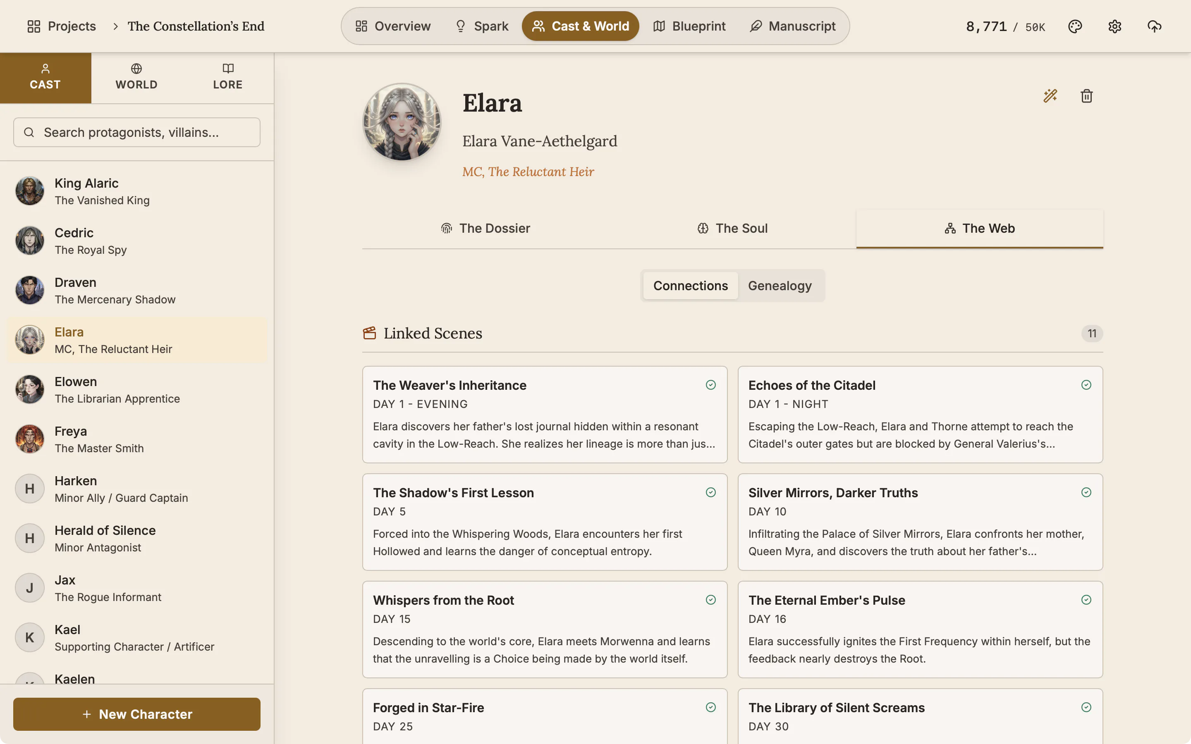
Task: Select the Connections view toggle
Action: [x=691, y=285]
